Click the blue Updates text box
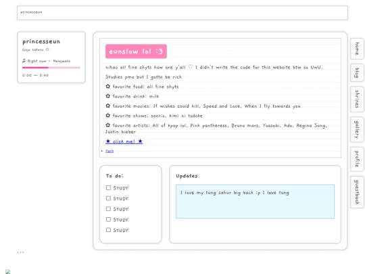Screen dimensions: 365x274 coord(255,202)
